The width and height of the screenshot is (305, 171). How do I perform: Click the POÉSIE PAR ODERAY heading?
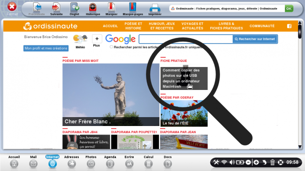coord(177,97)
